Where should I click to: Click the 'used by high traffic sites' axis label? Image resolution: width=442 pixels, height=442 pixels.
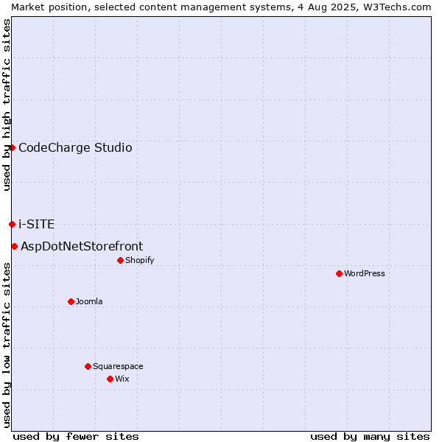coord(6,105)
